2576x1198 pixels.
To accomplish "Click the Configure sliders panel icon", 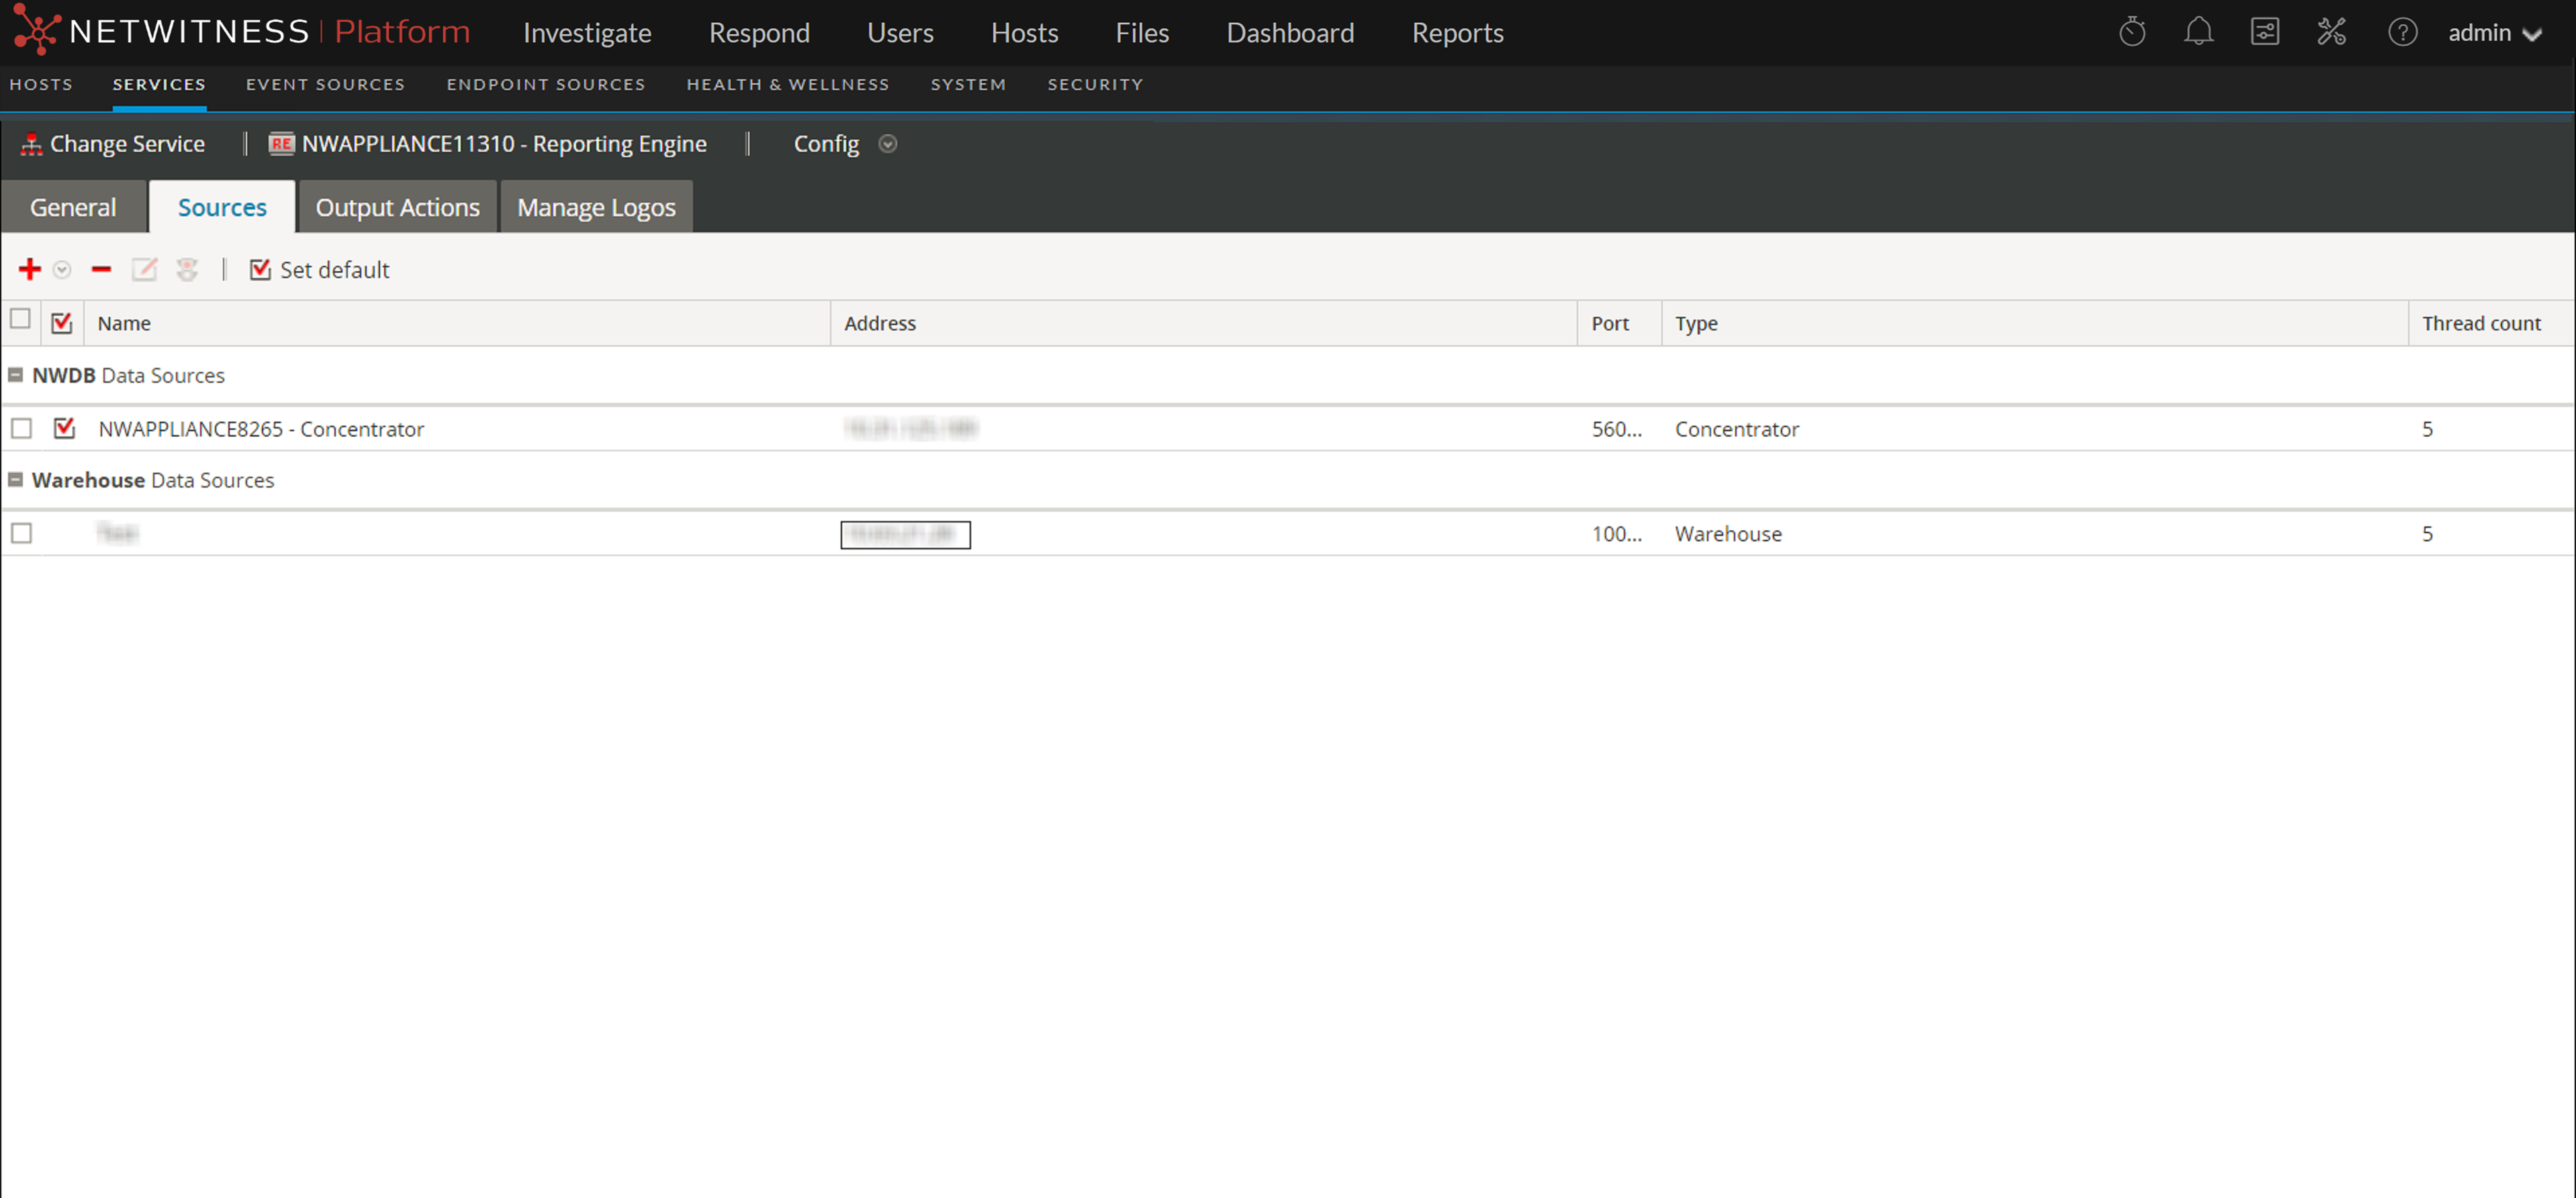I will click(x=2264, y=32).
